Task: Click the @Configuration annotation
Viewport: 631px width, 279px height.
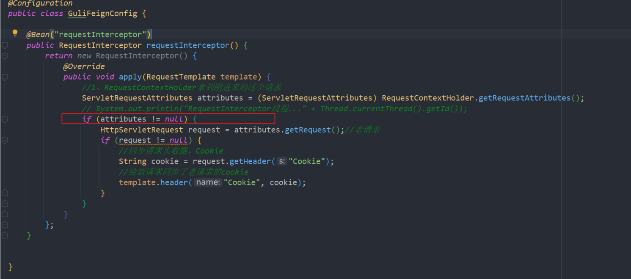Action: 40,3
